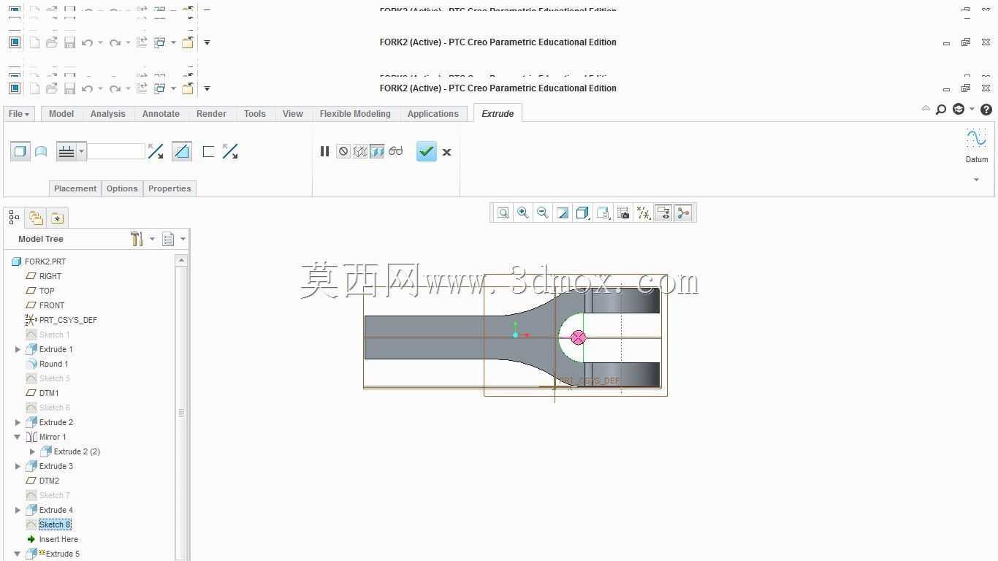The width and height of the screenshot is (998, 561).
Task: Collapse the Mirror 1 tree node
Action: click(x=18, y=437)
